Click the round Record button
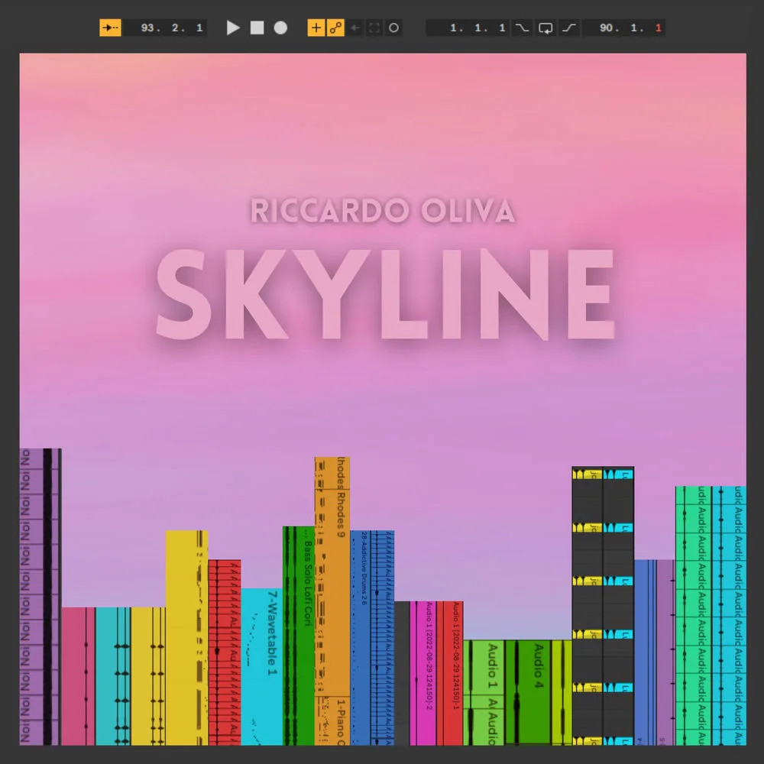 [280, 28]
